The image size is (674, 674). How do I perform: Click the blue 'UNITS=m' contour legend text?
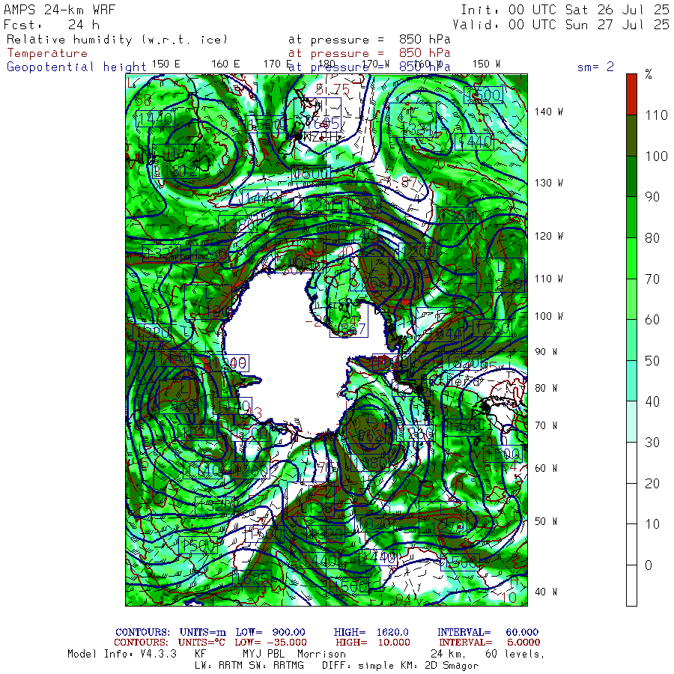[x=202, y=632]
